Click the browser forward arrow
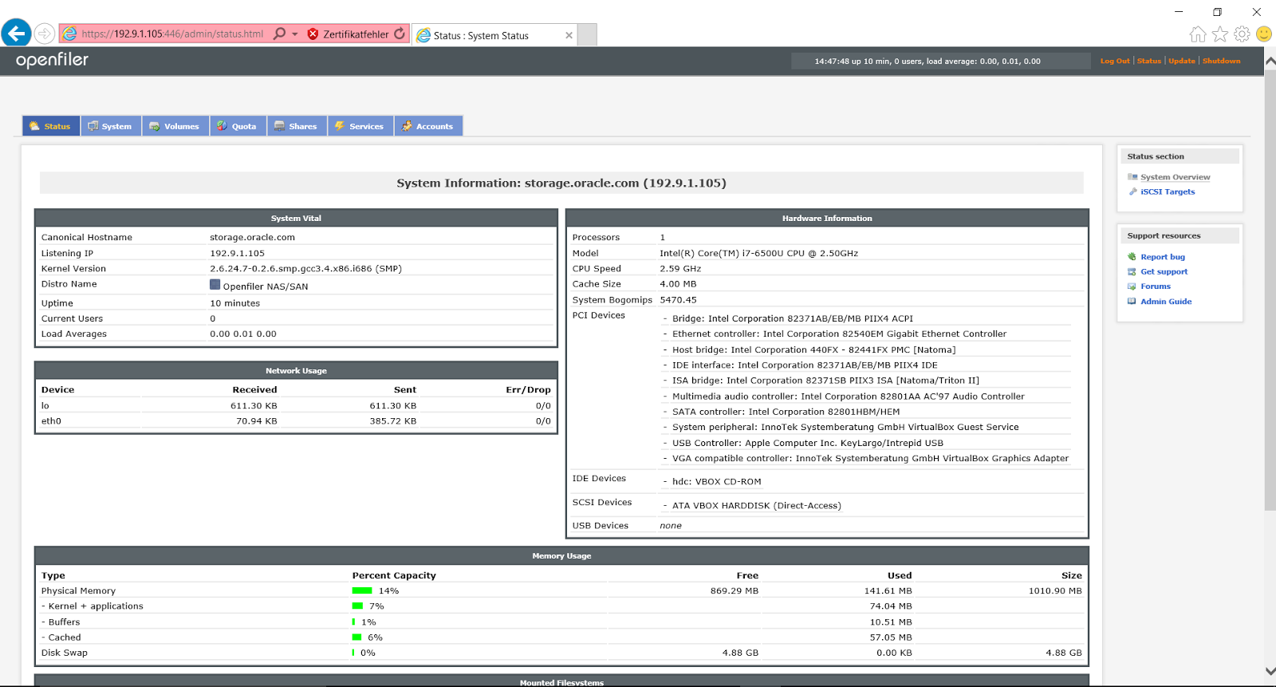1276x687 pixels. [x=45, y=34]
